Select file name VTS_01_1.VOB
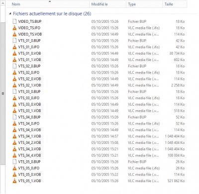Viewport: 199px width, 194px height. 29,60
